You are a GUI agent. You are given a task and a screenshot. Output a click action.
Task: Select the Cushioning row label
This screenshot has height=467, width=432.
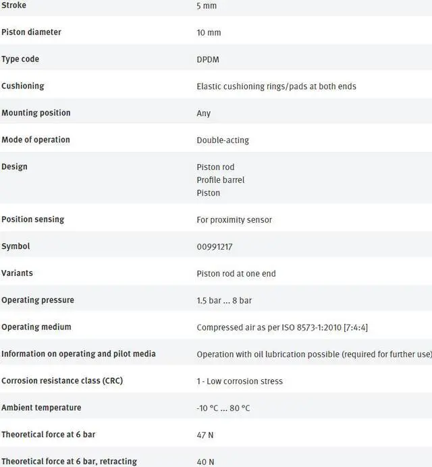click(23, 86)
